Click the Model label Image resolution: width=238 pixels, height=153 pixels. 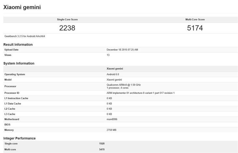[8, 80]
